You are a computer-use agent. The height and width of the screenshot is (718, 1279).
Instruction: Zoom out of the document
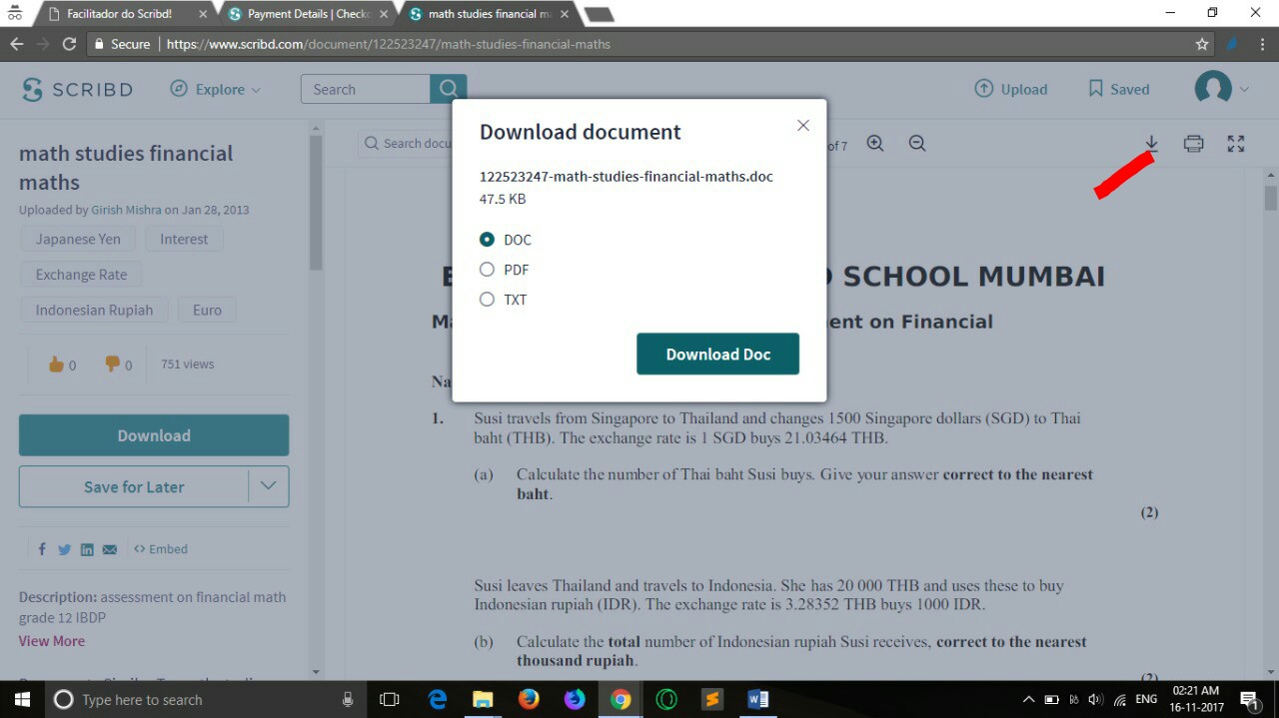[x=916, y=143]
